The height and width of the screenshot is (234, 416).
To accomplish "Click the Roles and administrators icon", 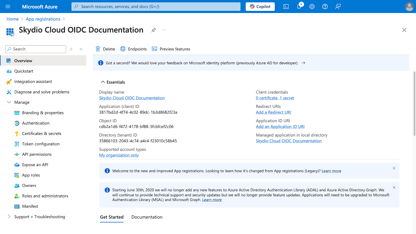I will (17, 196).
